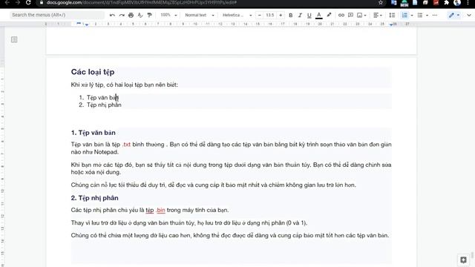Click the Search the menus field
The image size is (475, 267).
pos(57,15)
